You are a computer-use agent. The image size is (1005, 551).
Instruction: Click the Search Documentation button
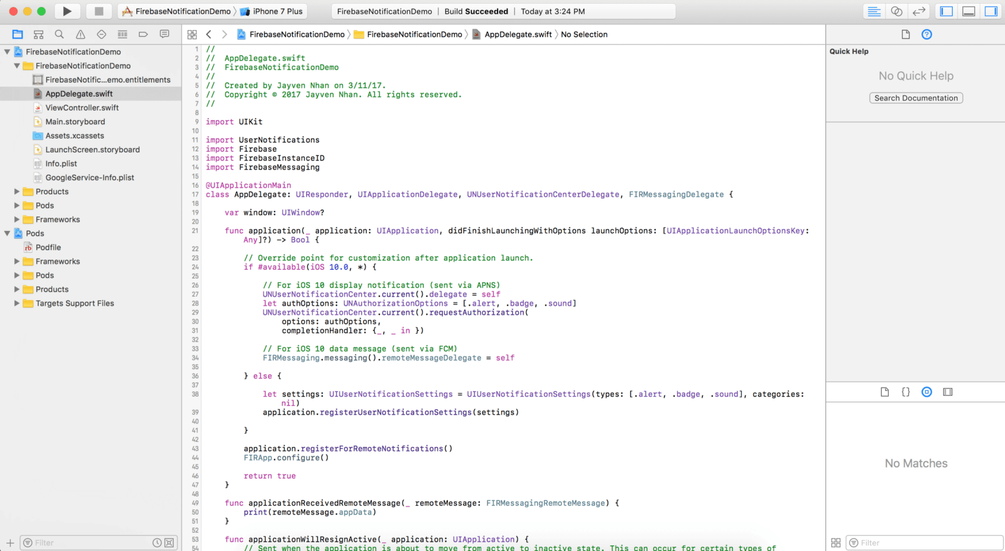click(x=916, y=98)
